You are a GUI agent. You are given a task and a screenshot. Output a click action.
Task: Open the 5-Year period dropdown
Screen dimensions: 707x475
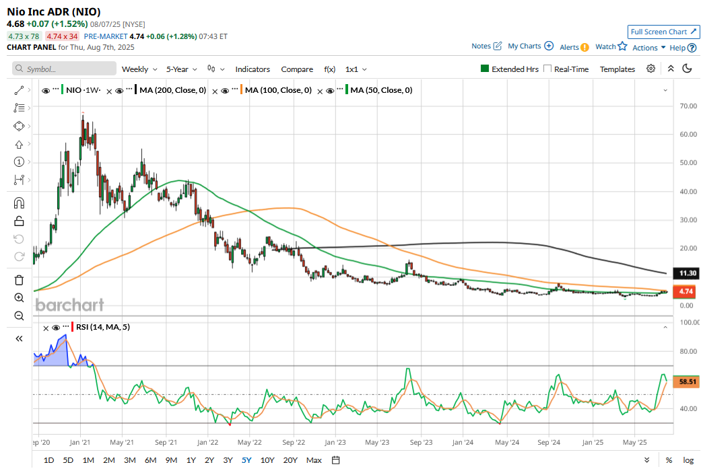[x=181, y=69]
